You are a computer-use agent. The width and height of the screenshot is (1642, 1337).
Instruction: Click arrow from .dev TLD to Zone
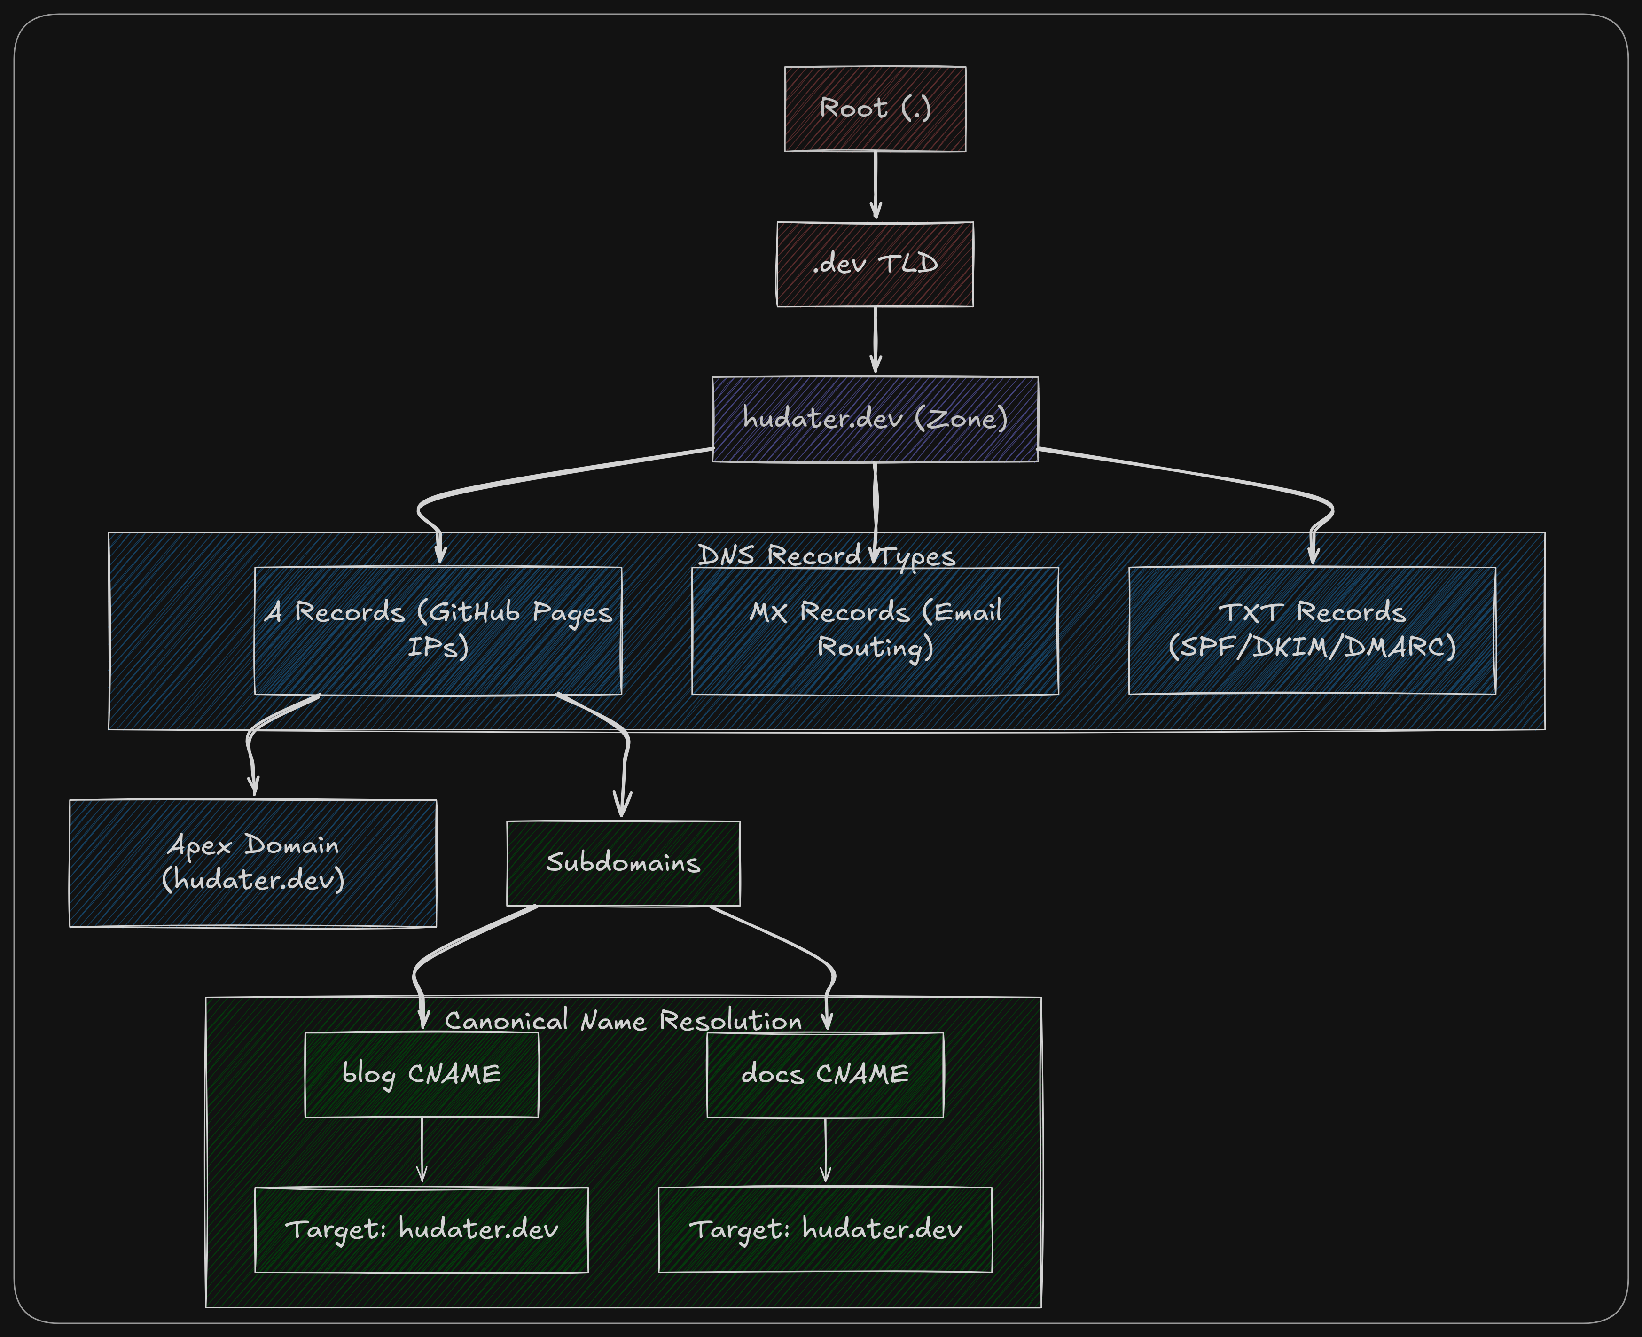(x=876, y=340)
